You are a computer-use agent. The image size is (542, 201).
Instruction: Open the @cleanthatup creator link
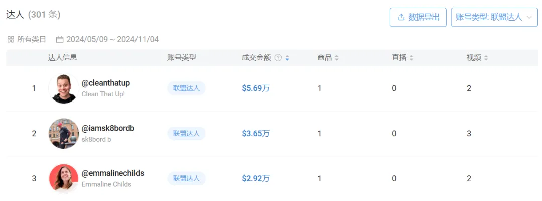click(106, 83)
